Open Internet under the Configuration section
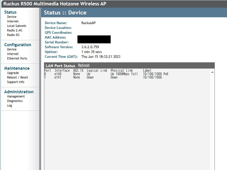Image resolution: width=227 pixels, height=170 pixels. [x=13, y=54]
